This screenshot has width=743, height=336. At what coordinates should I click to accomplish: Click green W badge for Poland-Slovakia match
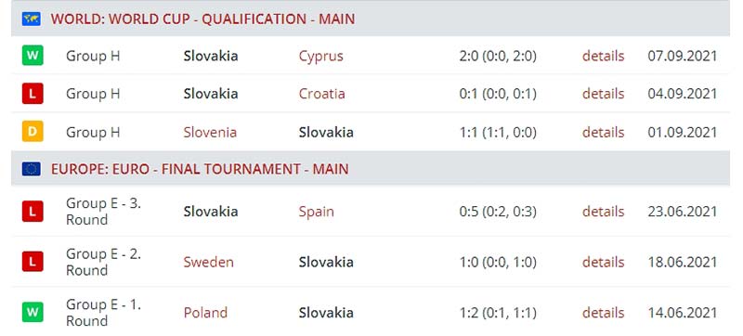point(33,313)
